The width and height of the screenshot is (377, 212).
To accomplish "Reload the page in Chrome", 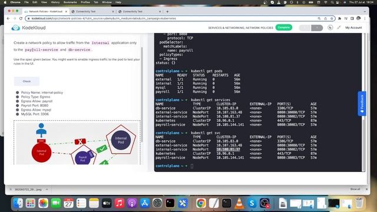I will [x=21, y=18].
